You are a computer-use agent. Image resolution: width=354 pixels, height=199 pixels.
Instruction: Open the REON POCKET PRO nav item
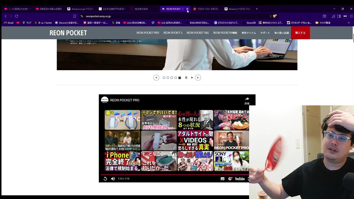(x=148, y=33)
